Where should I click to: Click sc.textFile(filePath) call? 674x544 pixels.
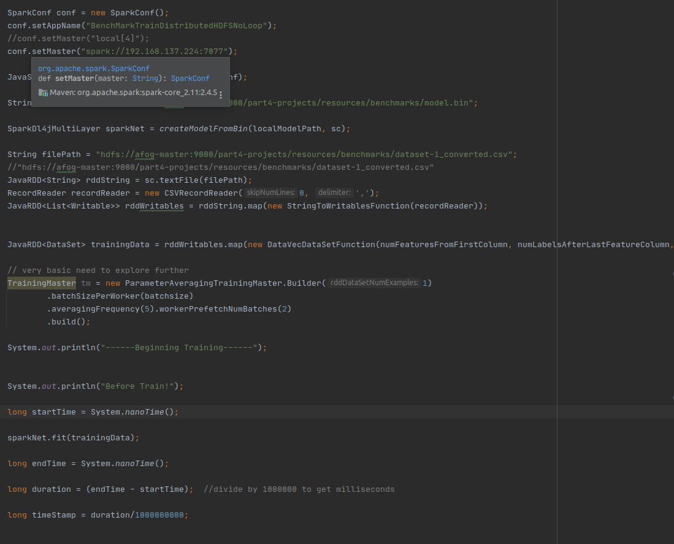point(196,180)
